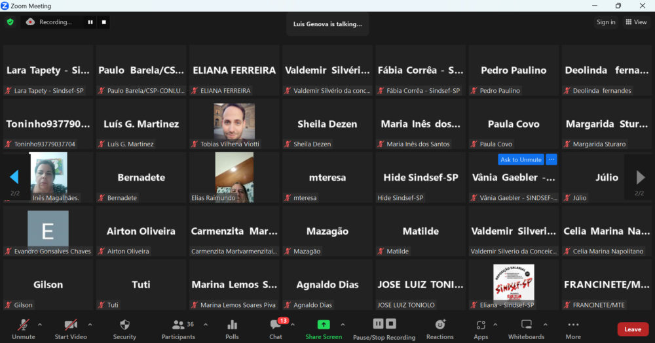Screen dimensions: 655x343
Task: Open the Participants panel
Action: pyautogui.click(x=178, y=329)
